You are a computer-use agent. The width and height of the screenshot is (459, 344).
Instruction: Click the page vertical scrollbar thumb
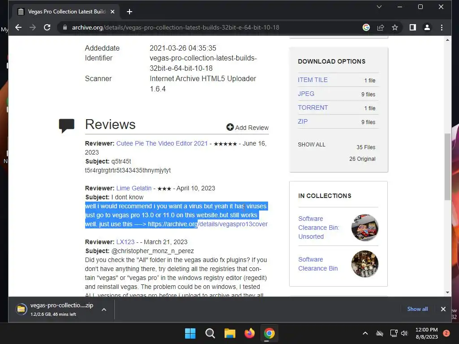pyautogui.click(x=447, y=167)
